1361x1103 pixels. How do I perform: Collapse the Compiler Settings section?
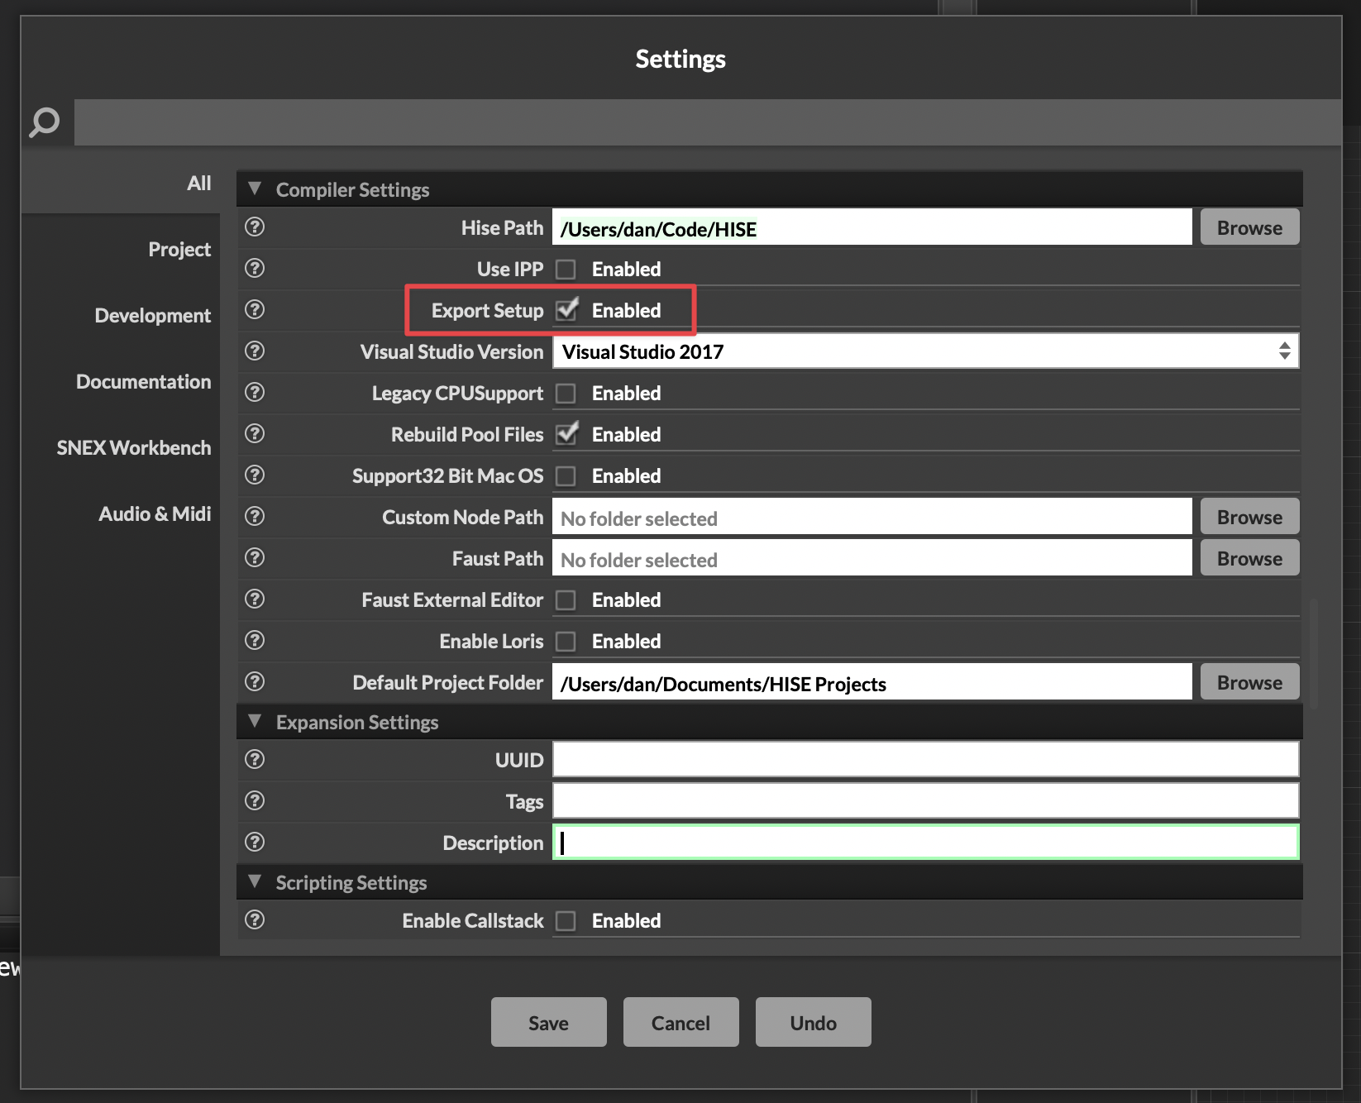click(x=255, y=189)
